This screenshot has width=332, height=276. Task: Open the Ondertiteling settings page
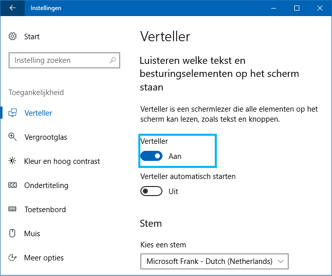[x=46, y=186]
